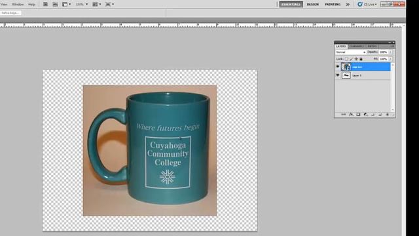The height and width of the screenshot is (236, 419).
Task: Open the Help menu
Action: tap(31, 5)
